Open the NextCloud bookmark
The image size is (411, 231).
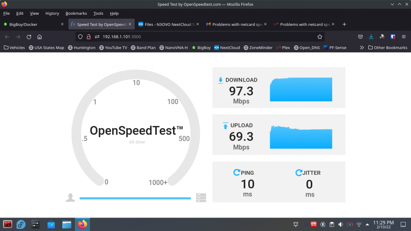coord(227,48)
